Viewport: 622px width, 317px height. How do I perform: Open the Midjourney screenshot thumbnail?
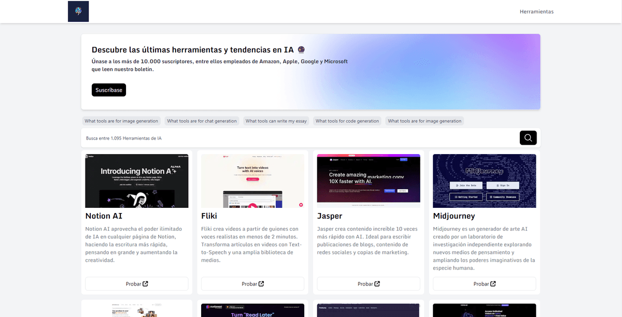(485, 181)
